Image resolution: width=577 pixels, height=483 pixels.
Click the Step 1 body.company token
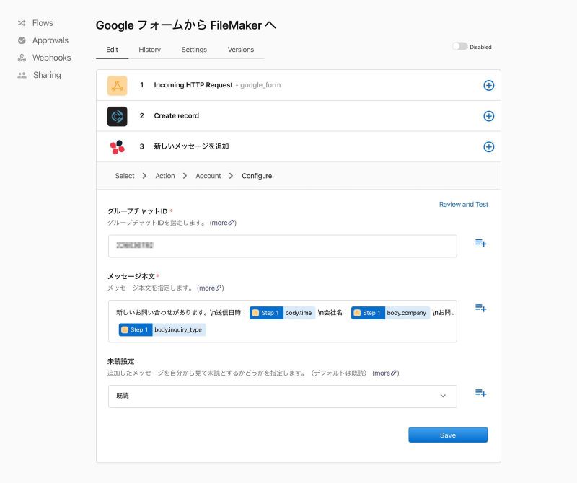click(x=390, y=313)
